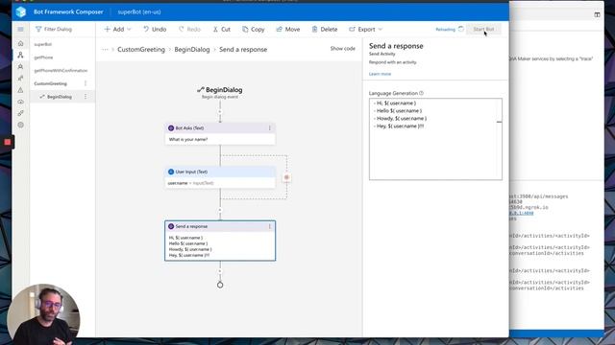Open the Design dialogs sidebar icon

[20, 56]
